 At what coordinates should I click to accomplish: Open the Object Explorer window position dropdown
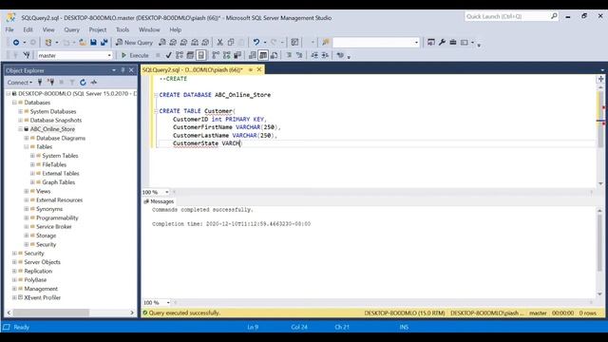[114, 70]
